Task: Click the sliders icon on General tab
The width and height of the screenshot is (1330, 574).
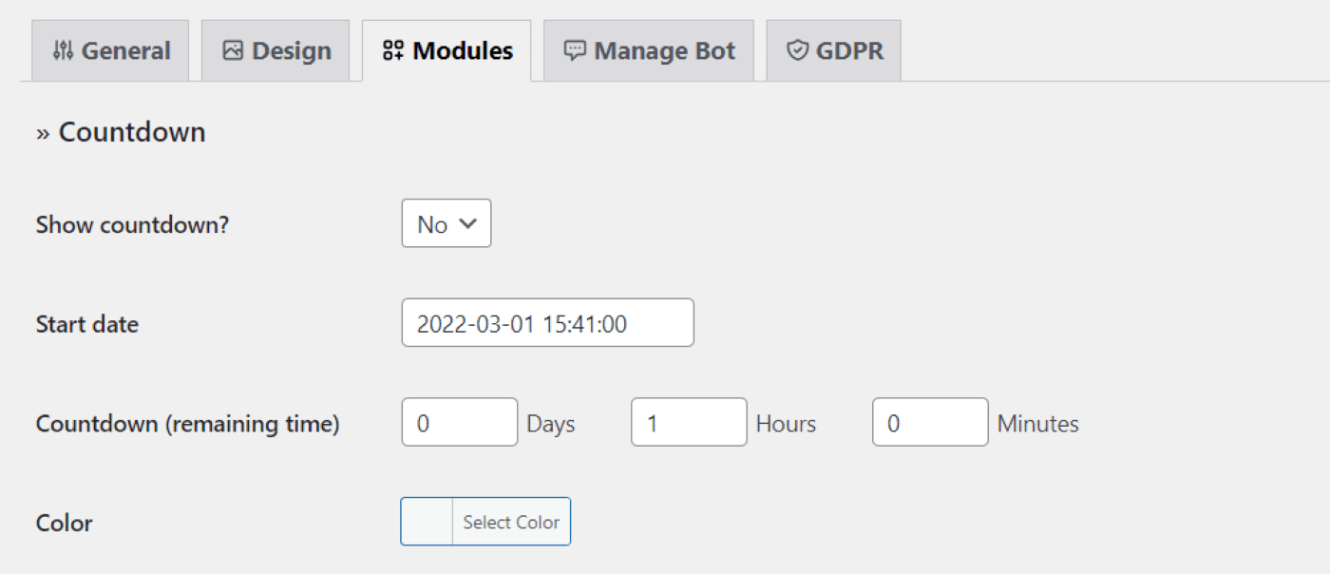Action: click(x=63, y=50)
